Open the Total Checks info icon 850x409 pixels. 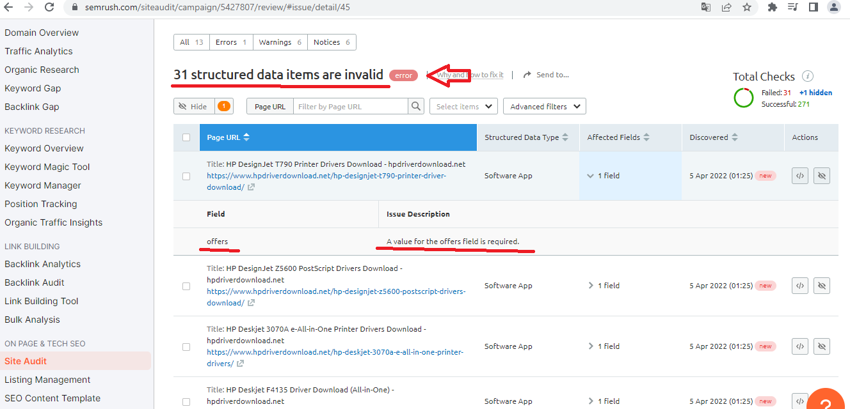point(808,76)
